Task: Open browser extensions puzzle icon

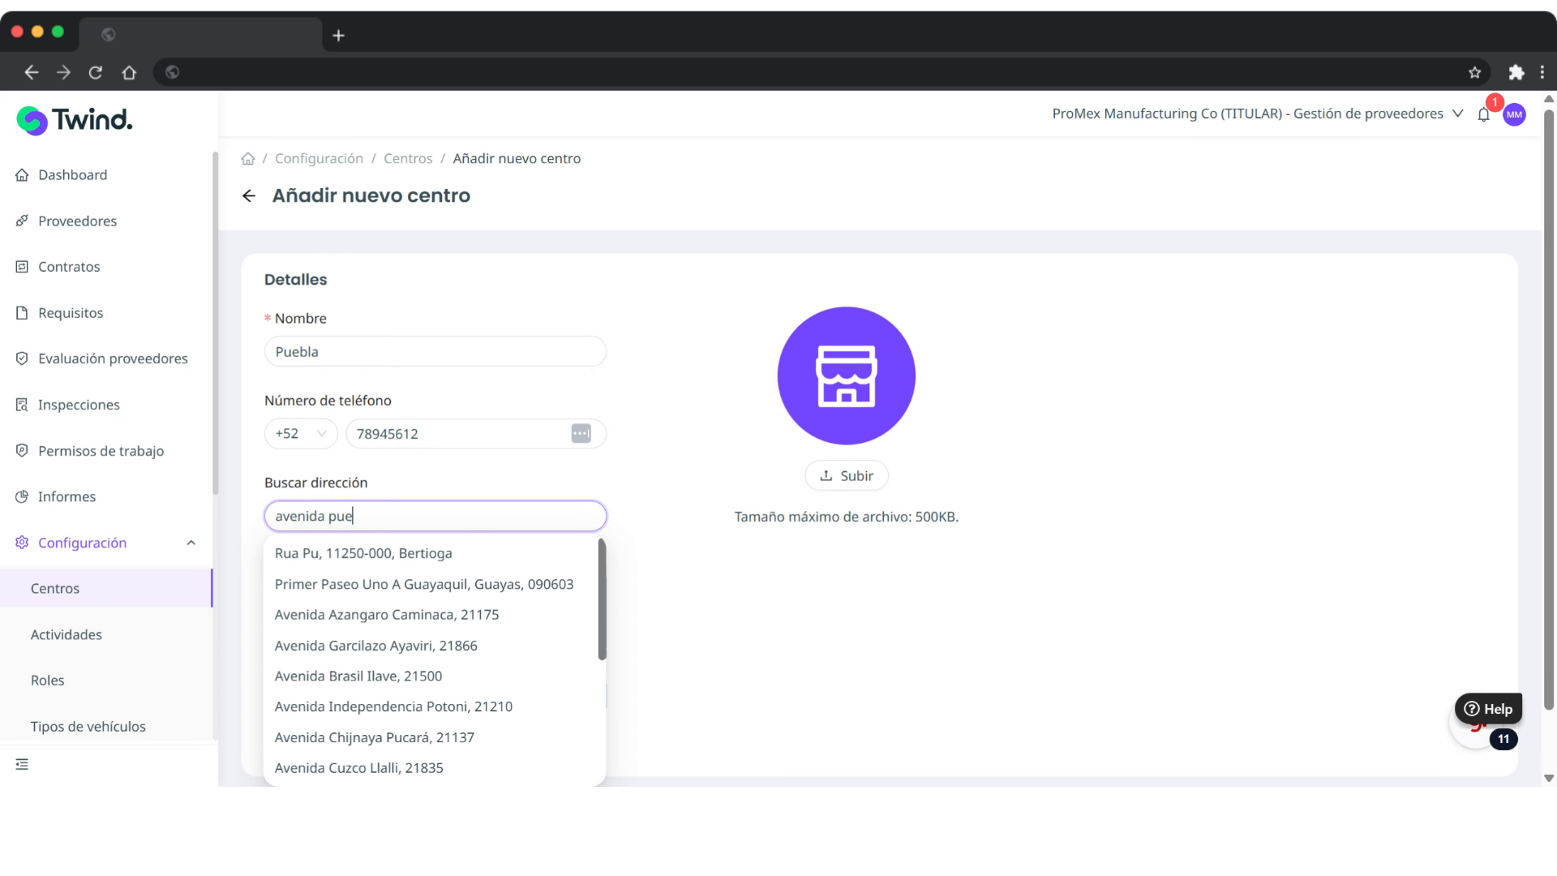Action: click(1516, 73)
